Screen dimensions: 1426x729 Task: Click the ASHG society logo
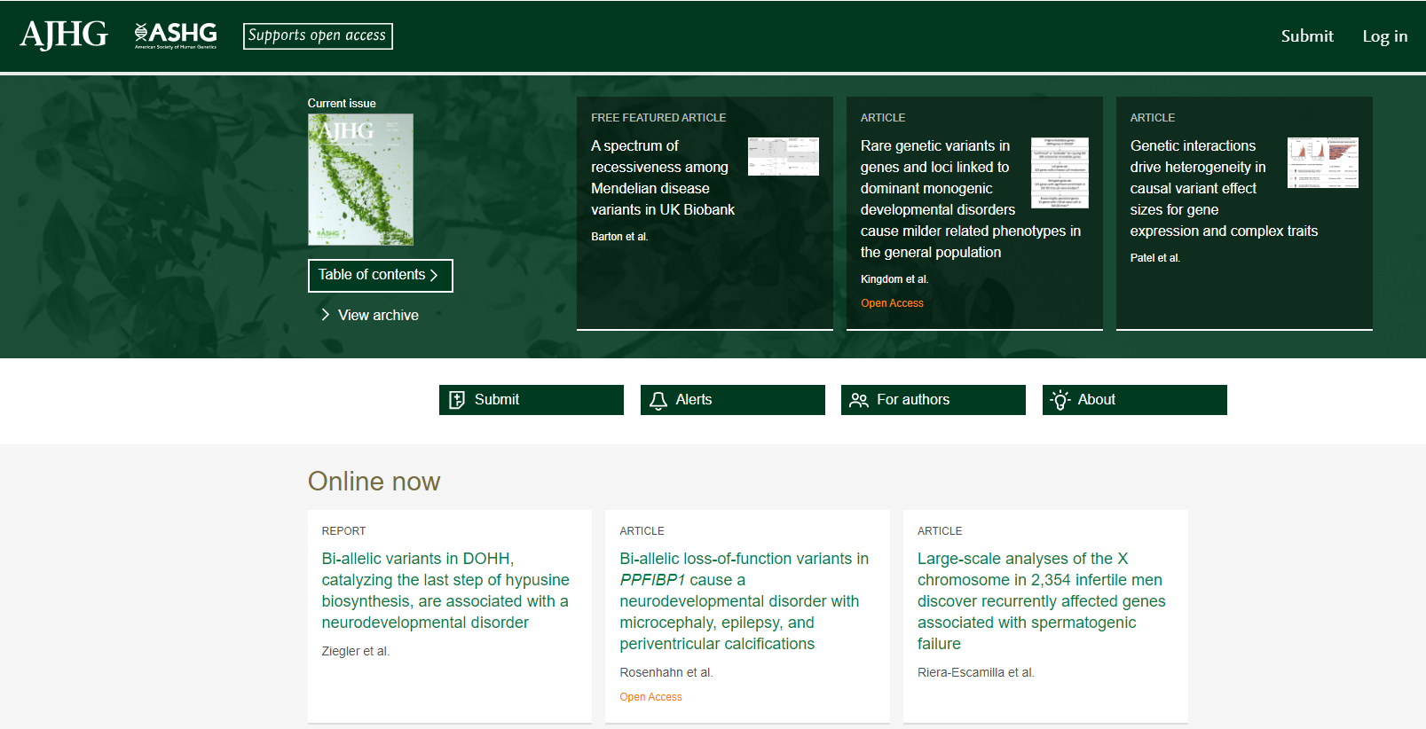(176, 35)
